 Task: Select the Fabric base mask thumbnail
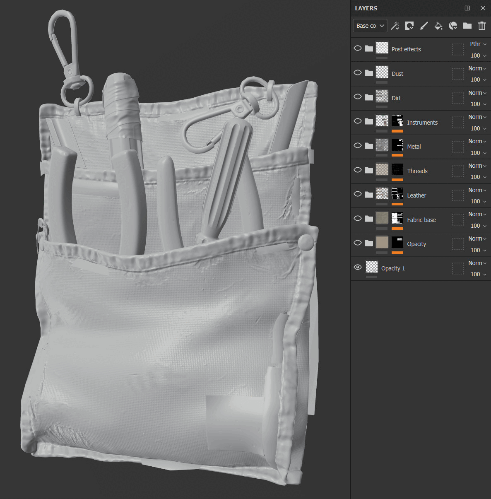[397, 218]
